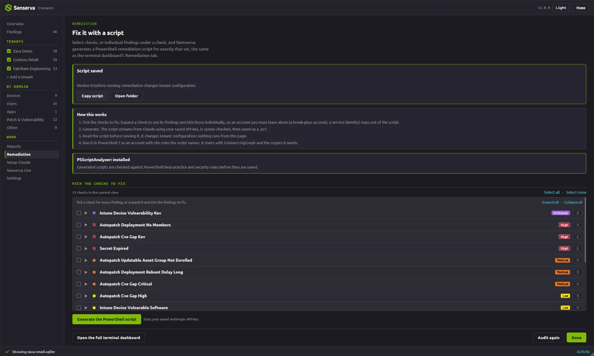The width and height of the screenshot is (594, 356).
Task: Click the Low badge on Intune Device Vulnerable Software
Action: [565, 308]
